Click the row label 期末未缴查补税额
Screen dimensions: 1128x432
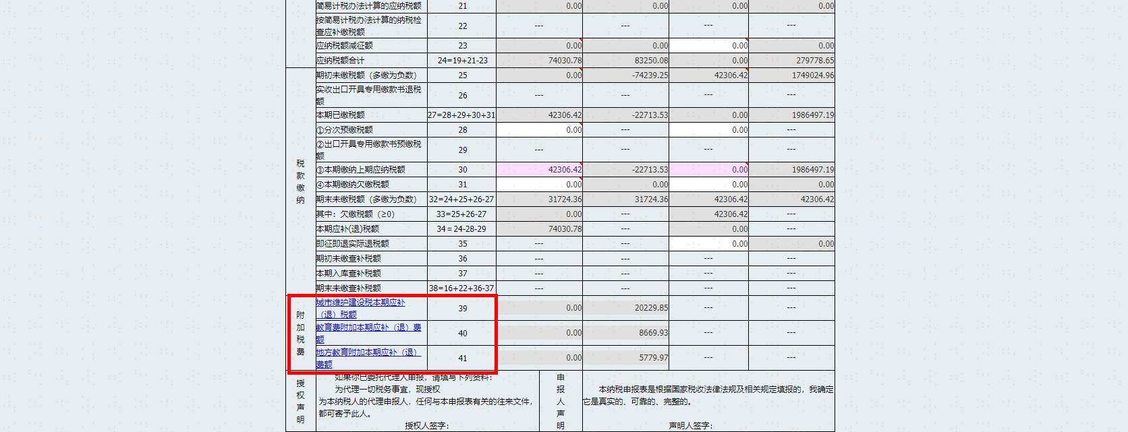click(x=349, y=288)
